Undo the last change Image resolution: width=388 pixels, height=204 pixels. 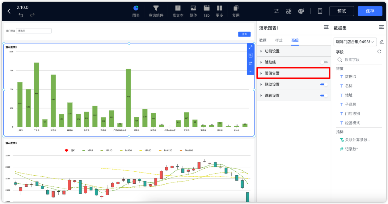point(21,15)
